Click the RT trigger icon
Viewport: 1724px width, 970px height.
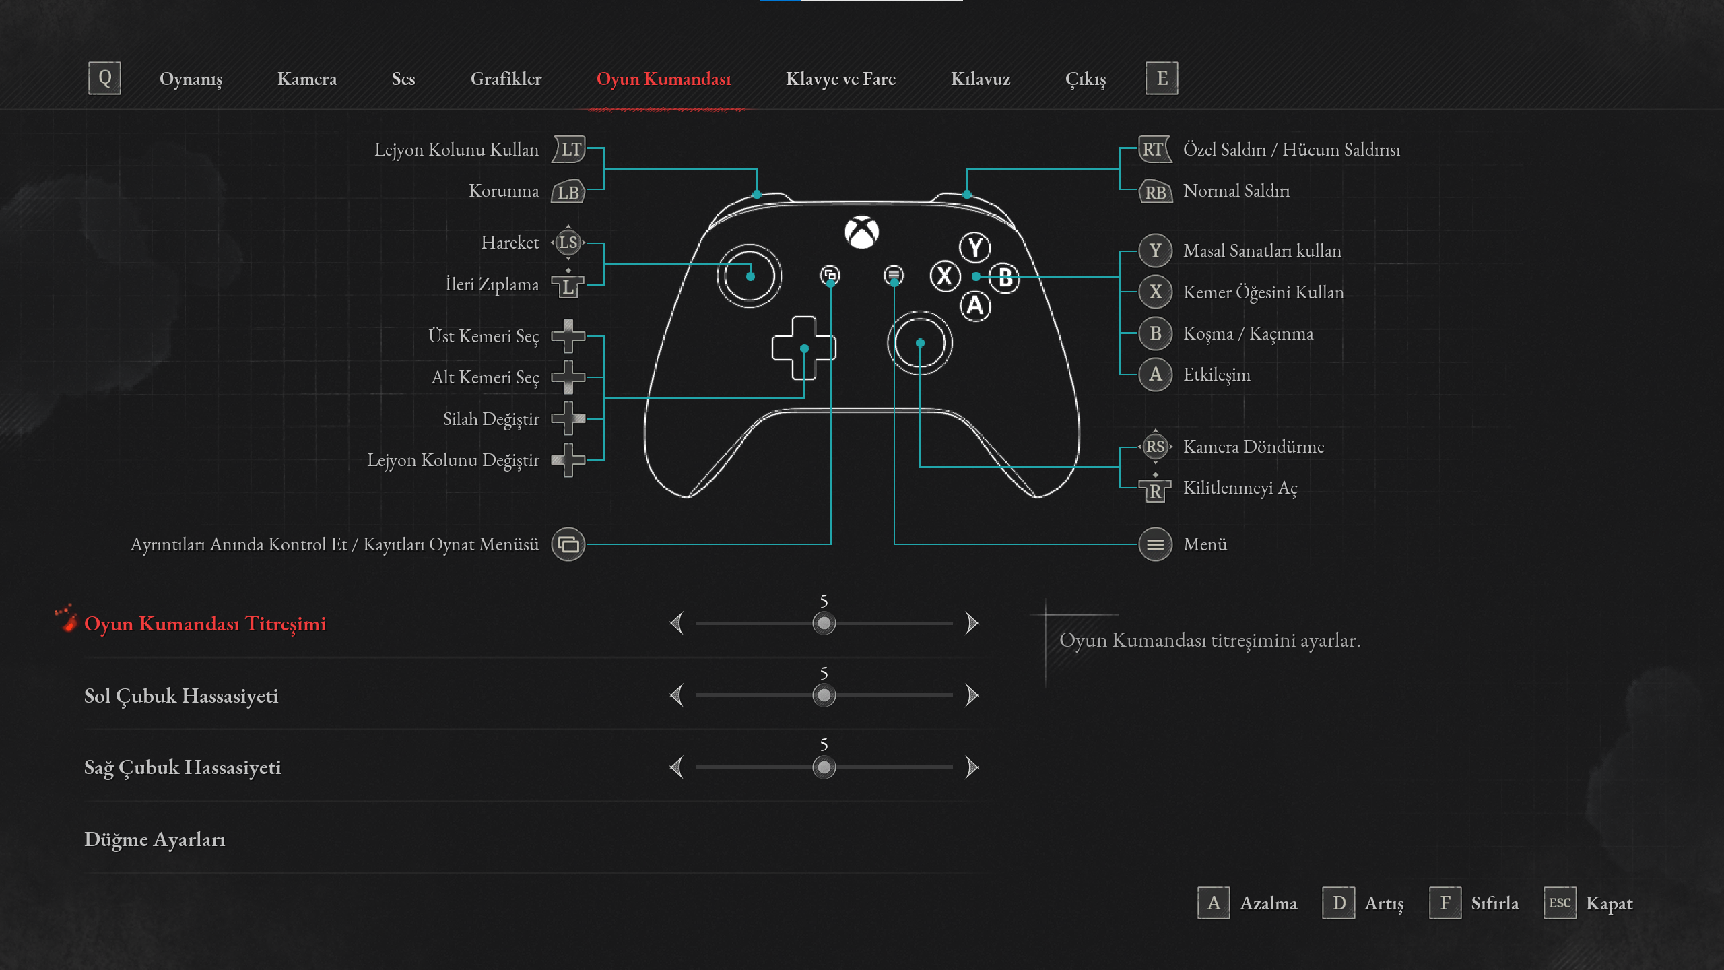click(1154, 149)
